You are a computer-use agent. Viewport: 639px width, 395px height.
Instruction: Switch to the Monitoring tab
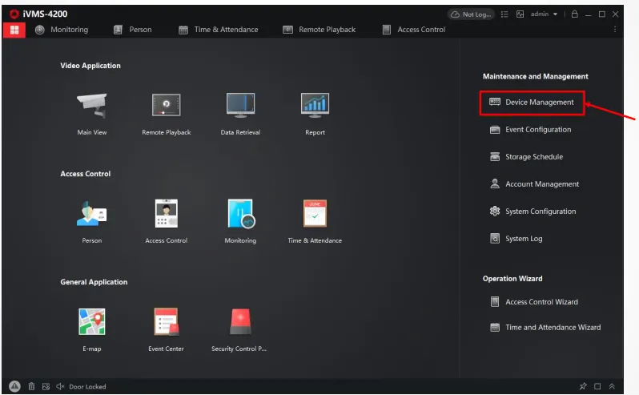62,30
